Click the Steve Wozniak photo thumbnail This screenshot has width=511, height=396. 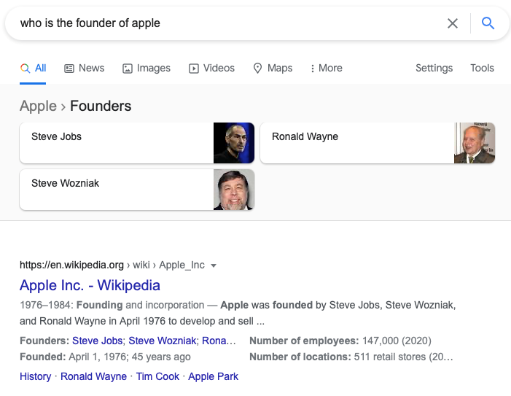(x=234, y=190)
